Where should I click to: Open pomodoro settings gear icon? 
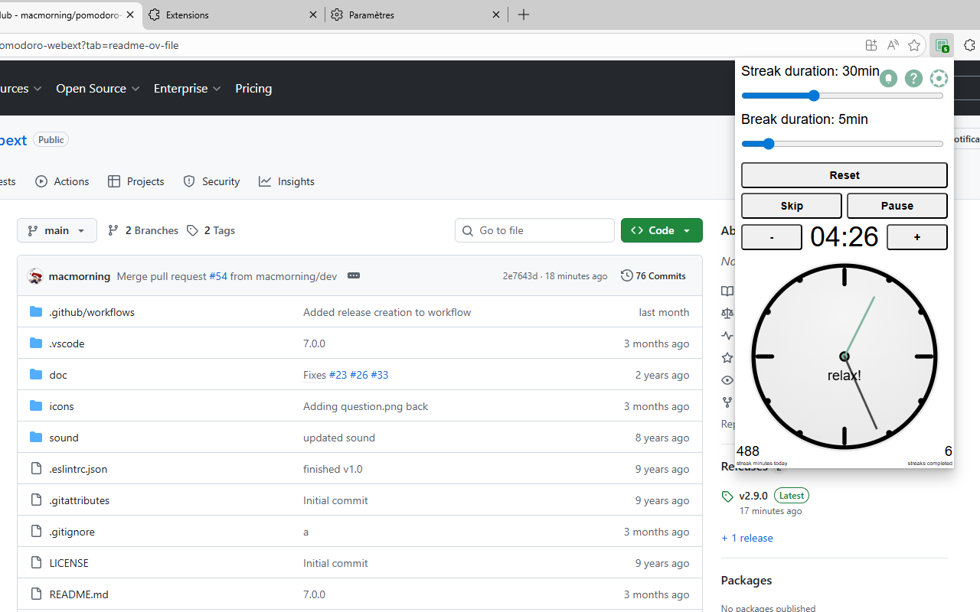[x=939, y=78]
